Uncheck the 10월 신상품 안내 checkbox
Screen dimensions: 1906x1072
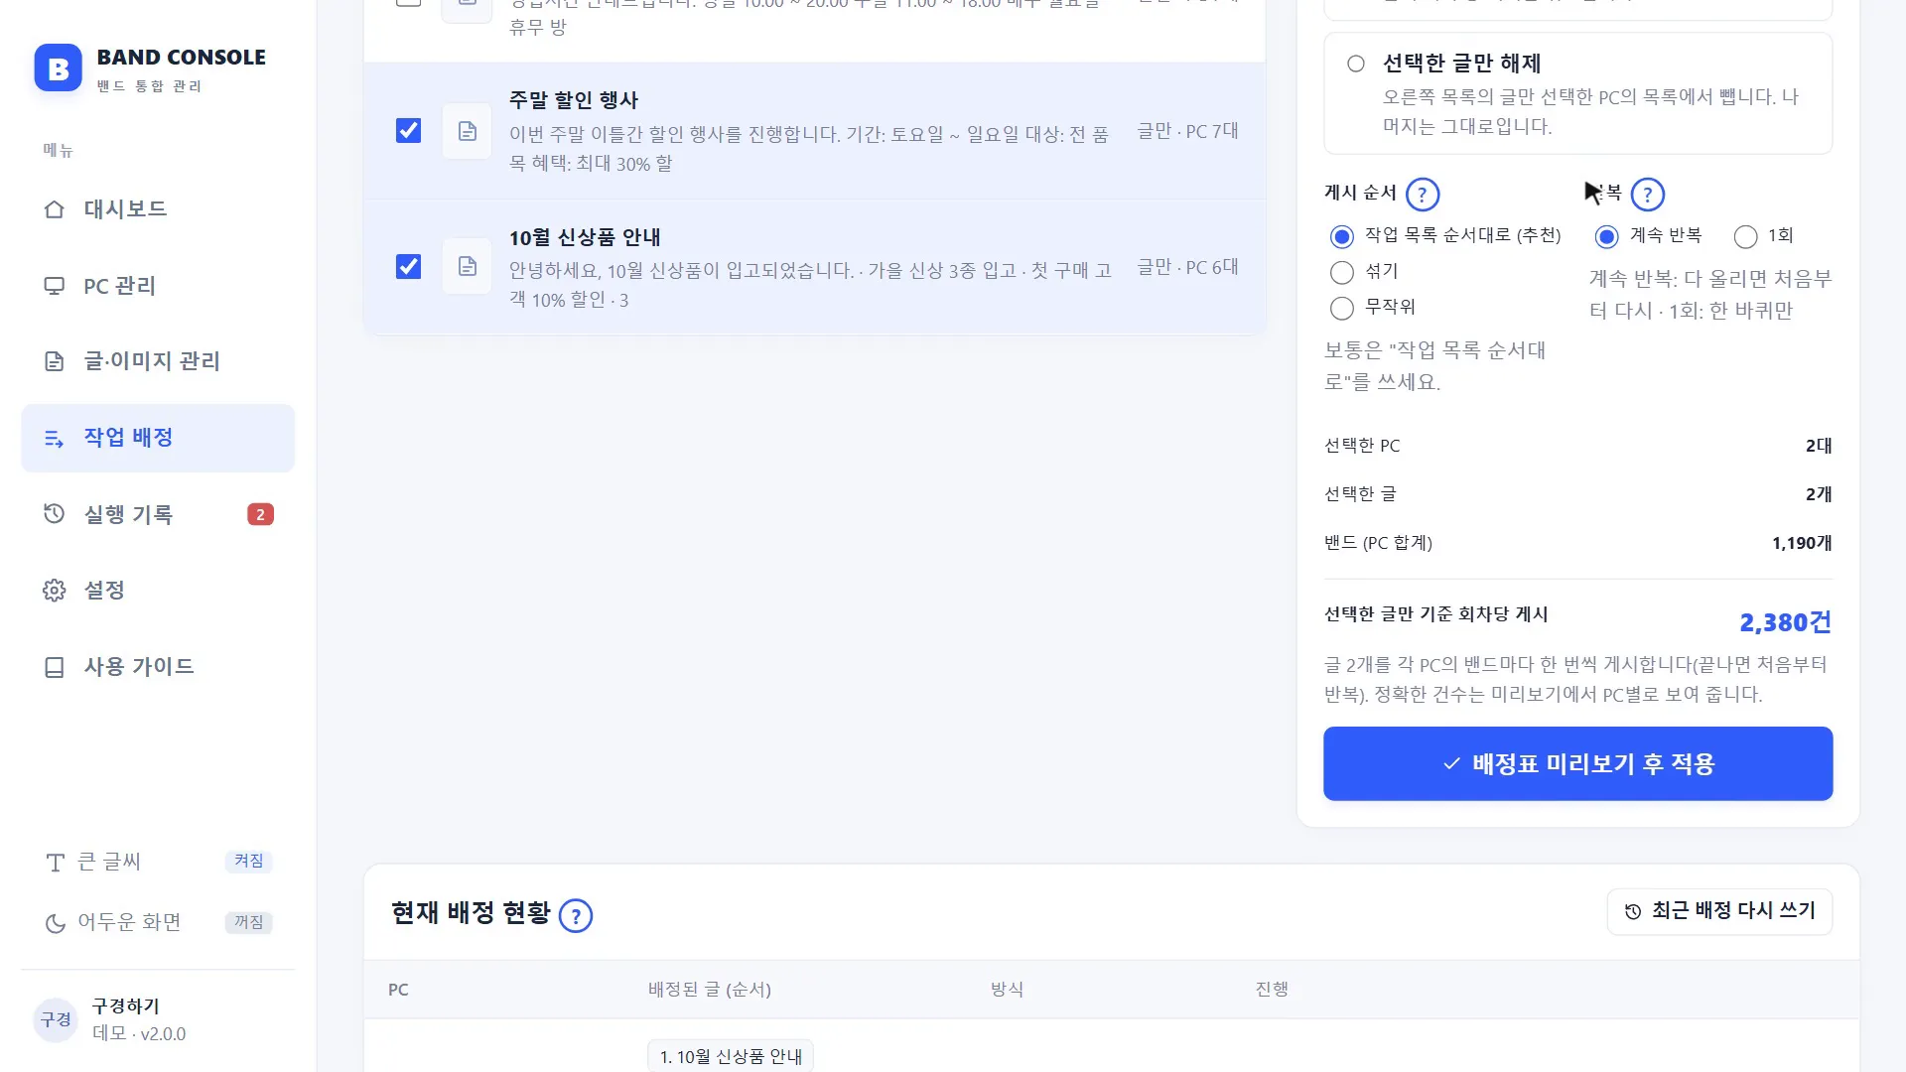(408, 267)
